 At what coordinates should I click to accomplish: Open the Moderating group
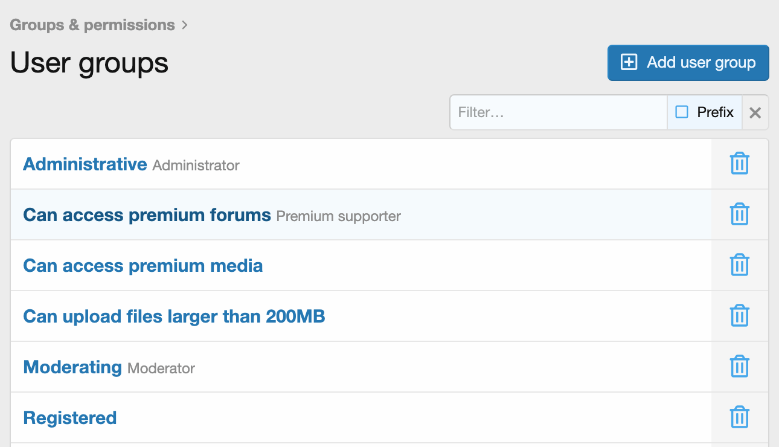[72, 367]
